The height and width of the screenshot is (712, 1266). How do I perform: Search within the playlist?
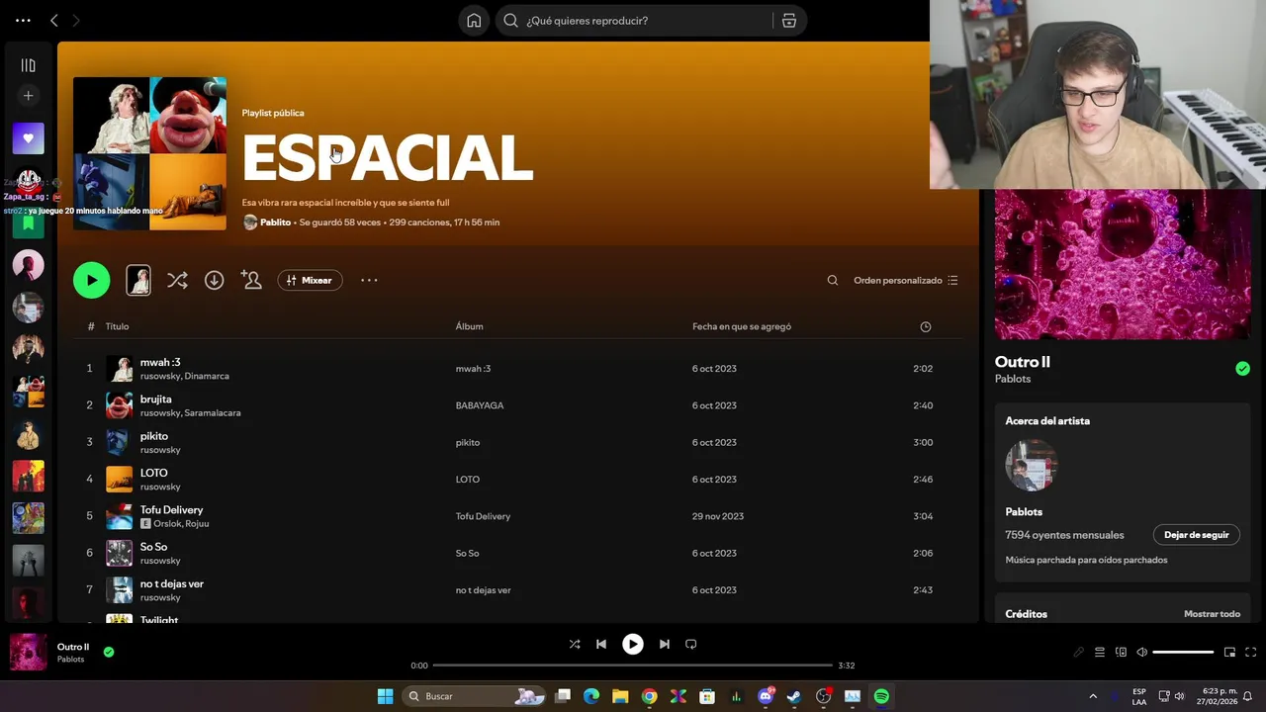[833, 280]
